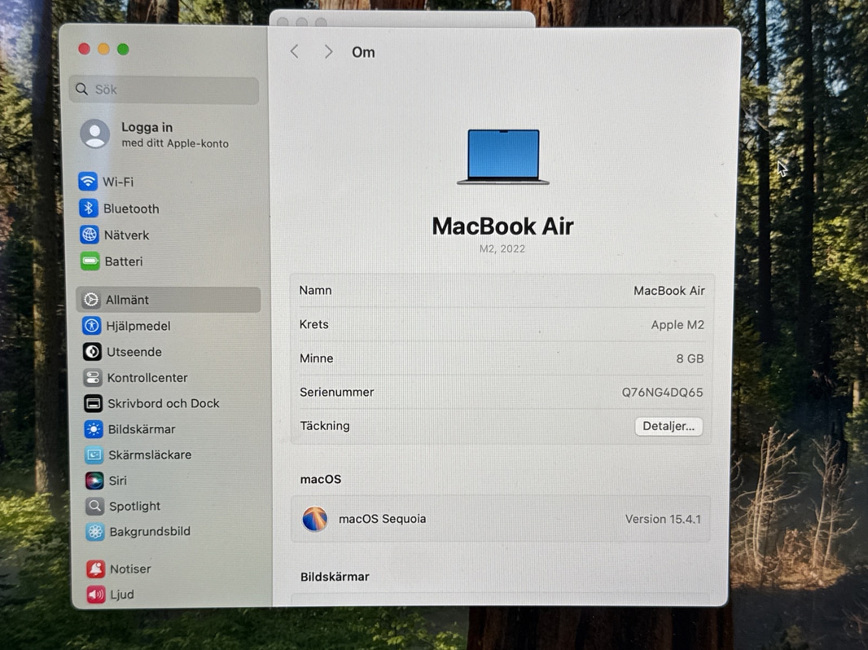Select Bakgrundsbild wallpaper icon

click(x=95, y=532)
